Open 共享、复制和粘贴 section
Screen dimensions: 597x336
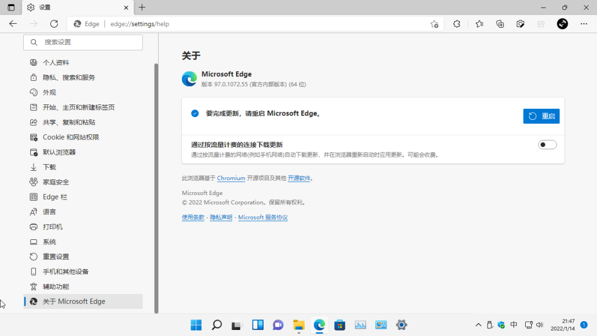tap(83, 122)
